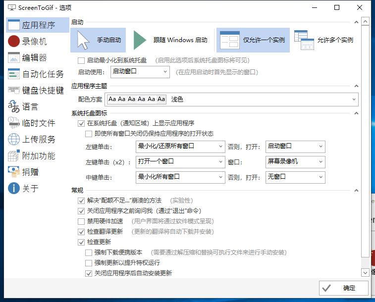Image resolution: width=375 pixels, height=302 pixels.
Task: Open the 启动使用 启动窗口 dropdown
Action: pos(140,72)
